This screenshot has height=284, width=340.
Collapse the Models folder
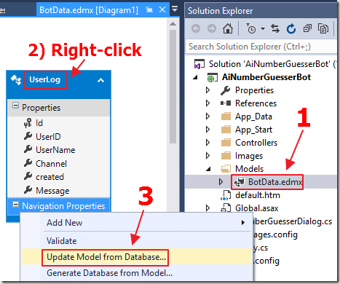pyautogui.click(x=208, y=169)
